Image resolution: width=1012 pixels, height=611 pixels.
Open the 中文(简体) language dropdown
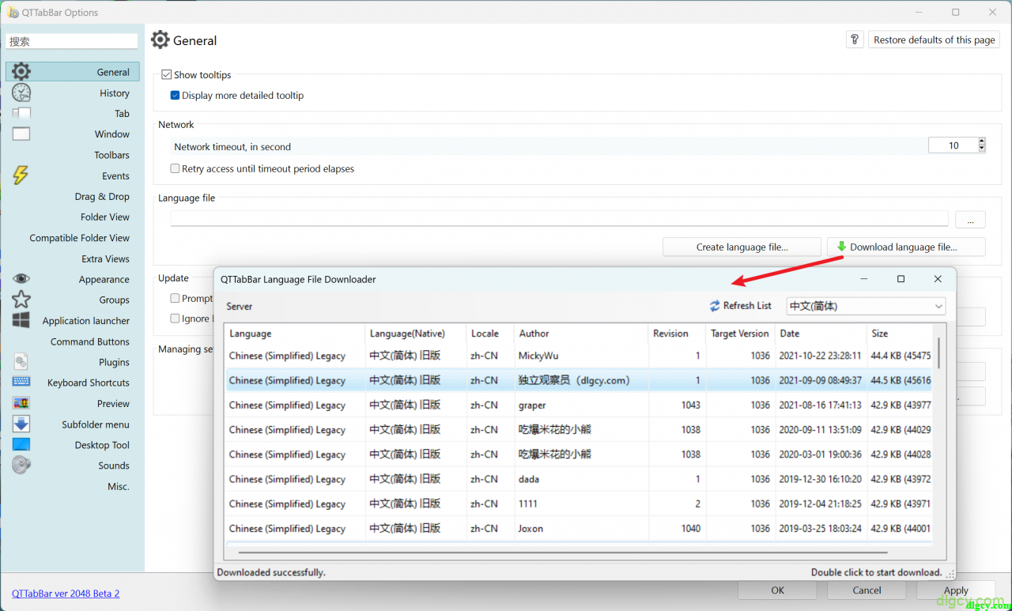[866, 306]
